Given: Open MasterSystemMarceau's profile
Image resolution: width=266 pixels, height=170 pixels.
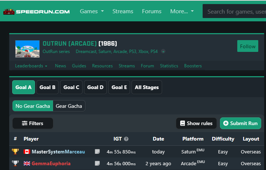Looking at the screenshot, I should (x=58, y=152).
